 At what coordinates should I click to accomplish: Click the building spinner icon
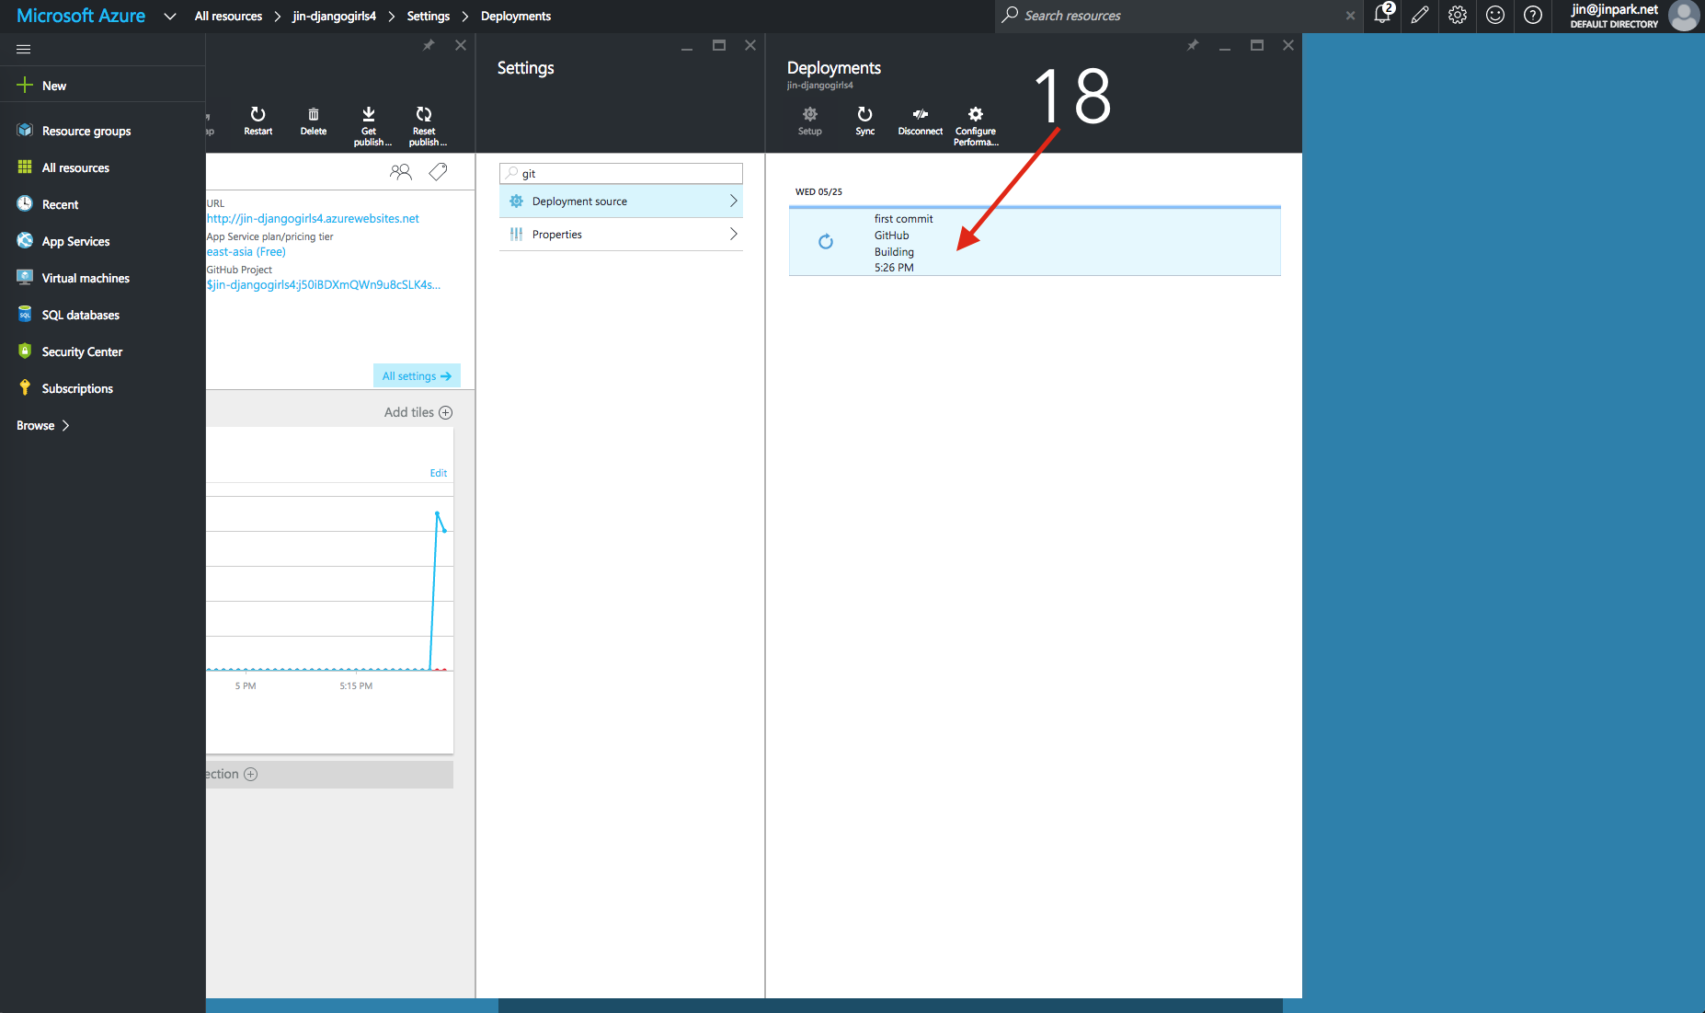coord(826,241)
